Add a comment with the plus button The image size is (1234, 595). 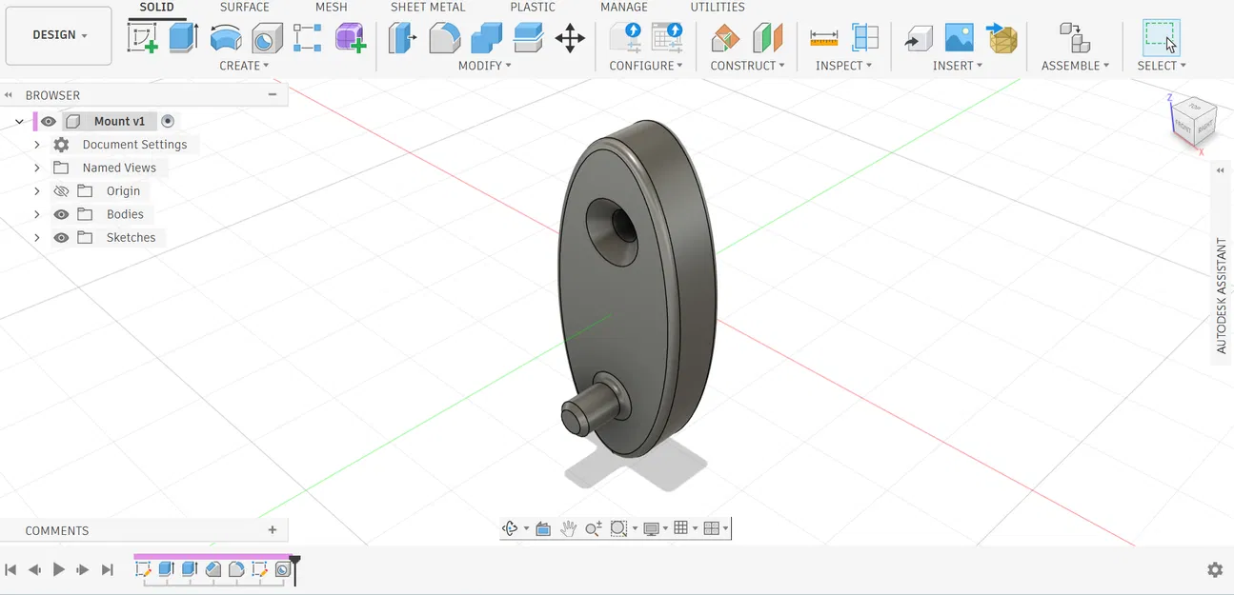pyautogui.click(x=273, y=530)
